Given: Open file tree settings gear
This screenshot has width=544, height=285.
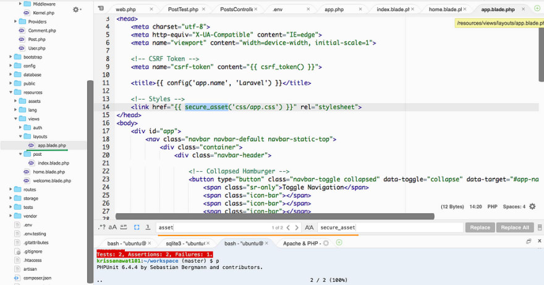Looking at the screenshot, I should 76,10.
